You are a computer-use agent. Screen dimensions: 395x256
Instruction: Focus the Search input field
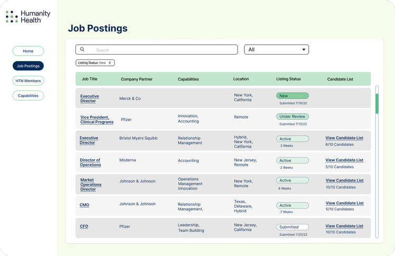coord(156,49)
